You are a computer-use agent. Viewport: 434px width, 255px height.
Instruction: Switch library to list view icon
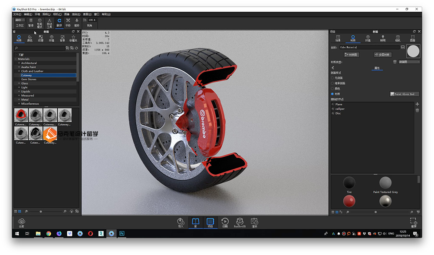point(16,212)
